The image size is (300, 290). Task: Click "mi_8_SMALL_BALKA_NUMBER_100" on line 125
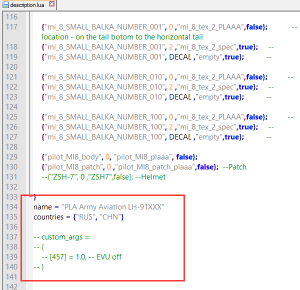tap(104, 117)
